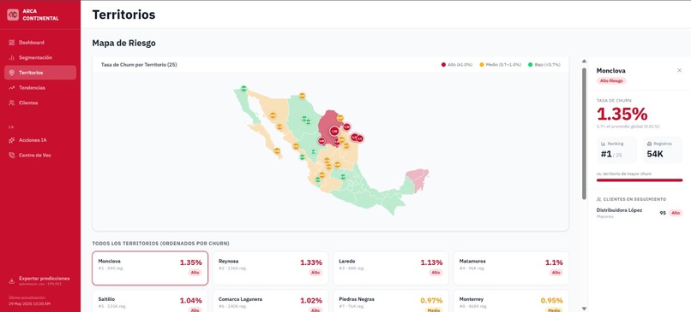Select Territorios in the sidebar
Image resolution: width=691 pixels, height=312 pixels.
[40, 73]
